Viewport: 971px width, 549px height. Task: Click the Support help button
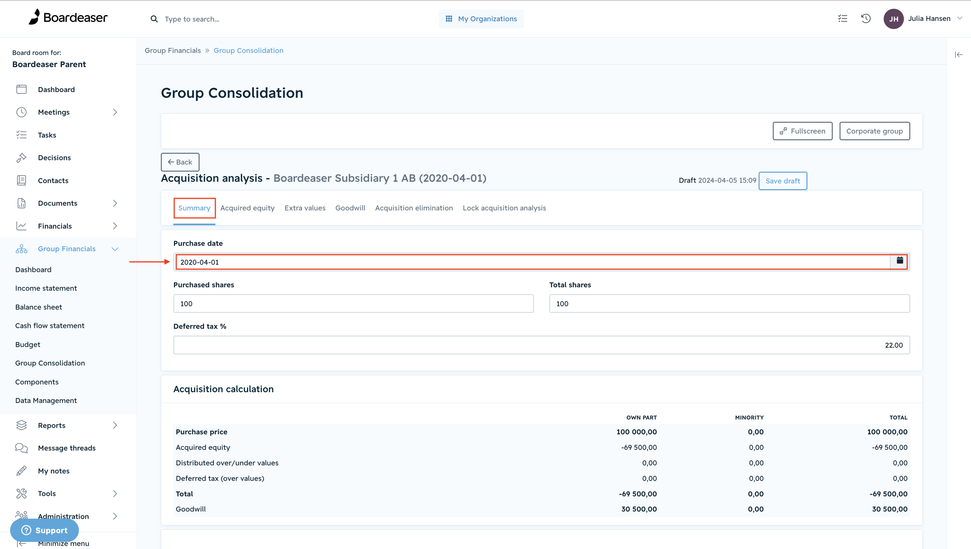click(45, 530)
